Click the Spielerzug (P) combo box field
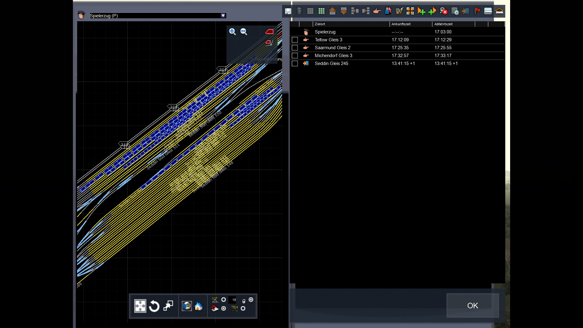Screen dimensions: 583x328 click(155, 15)
